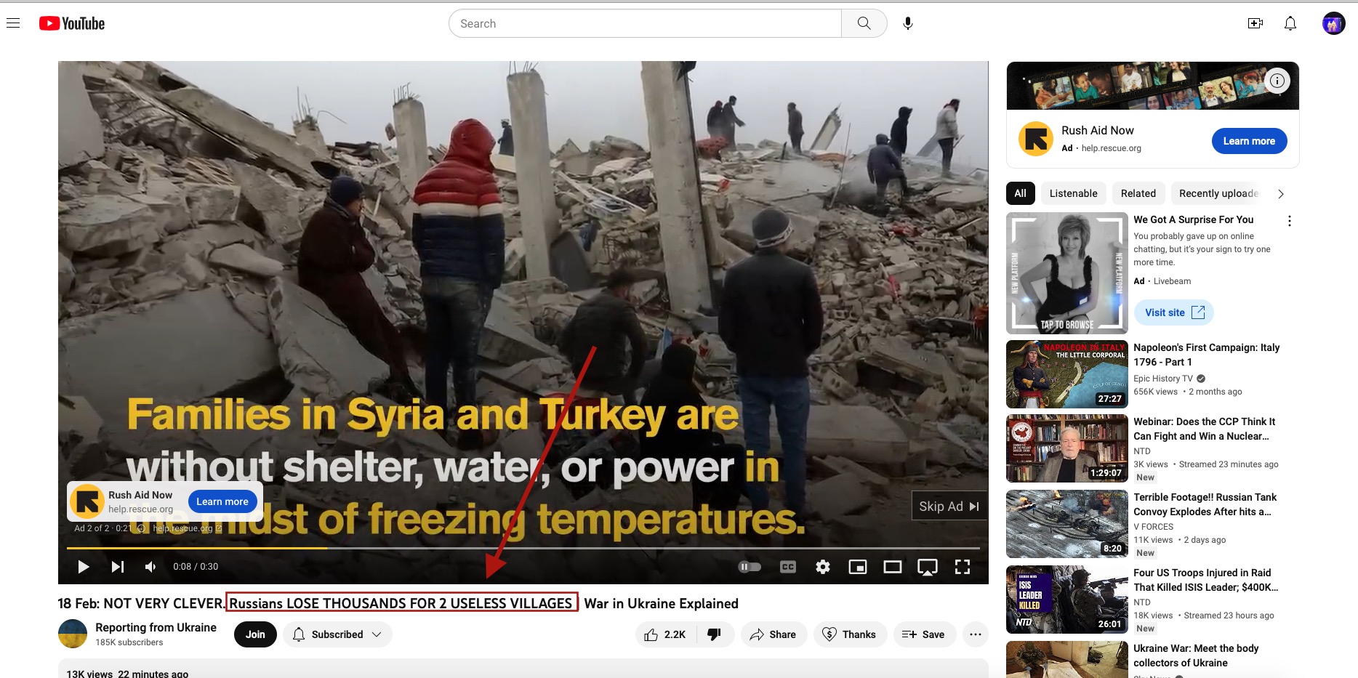Share the video
The height and width of the screenshot is (678, 1358).
tap(774, 634)
